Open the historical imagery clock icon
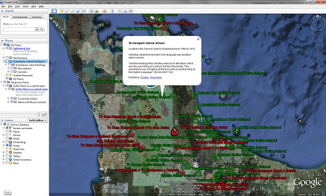326x196 pixels. [x=91, y=11]
